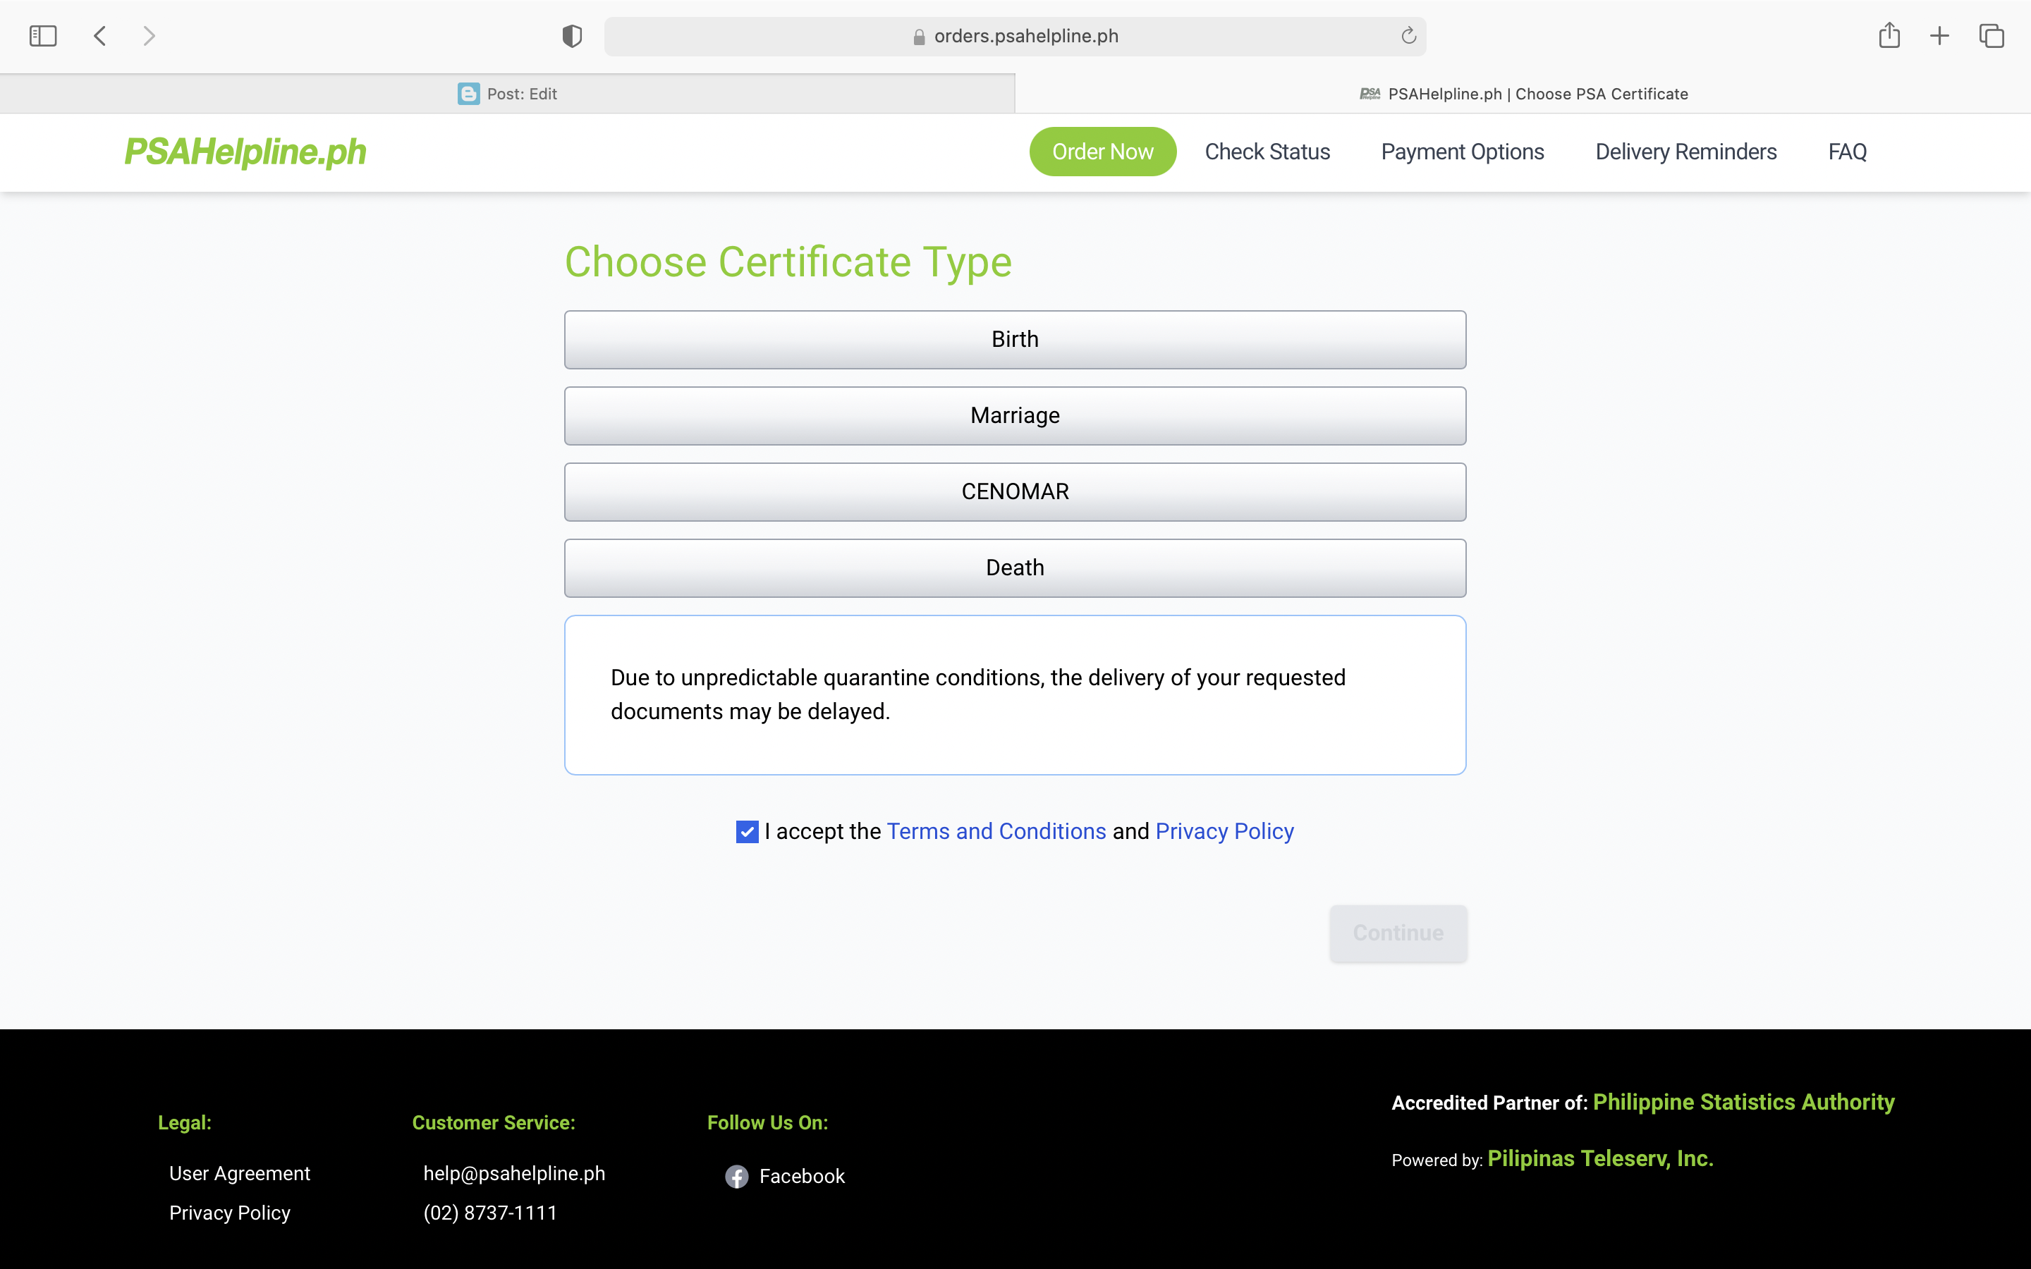
Task: Reload the page with the refresh icon
Action: click(1408, 36)
